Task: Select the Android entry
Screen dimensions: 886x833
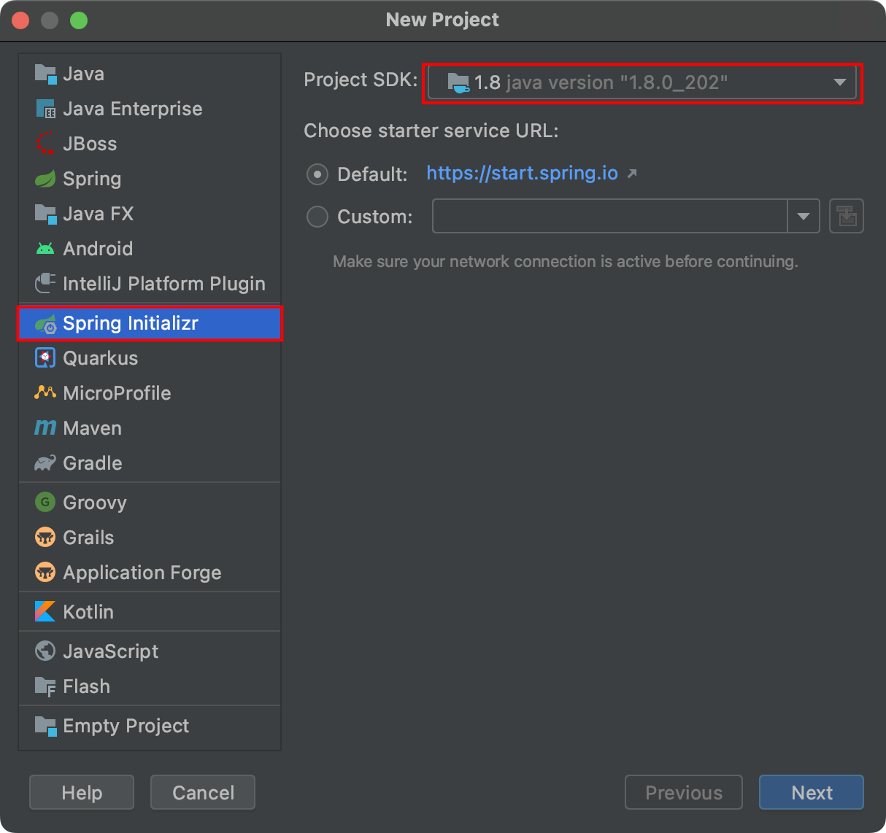Action: pos(150,249)
